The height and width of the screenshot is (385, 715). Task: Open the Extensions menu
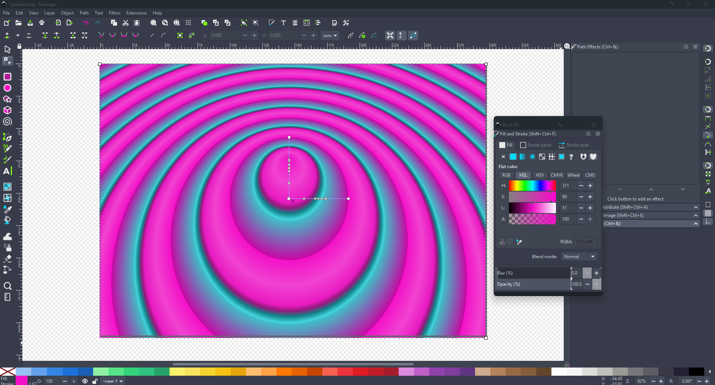click(136, 13)
